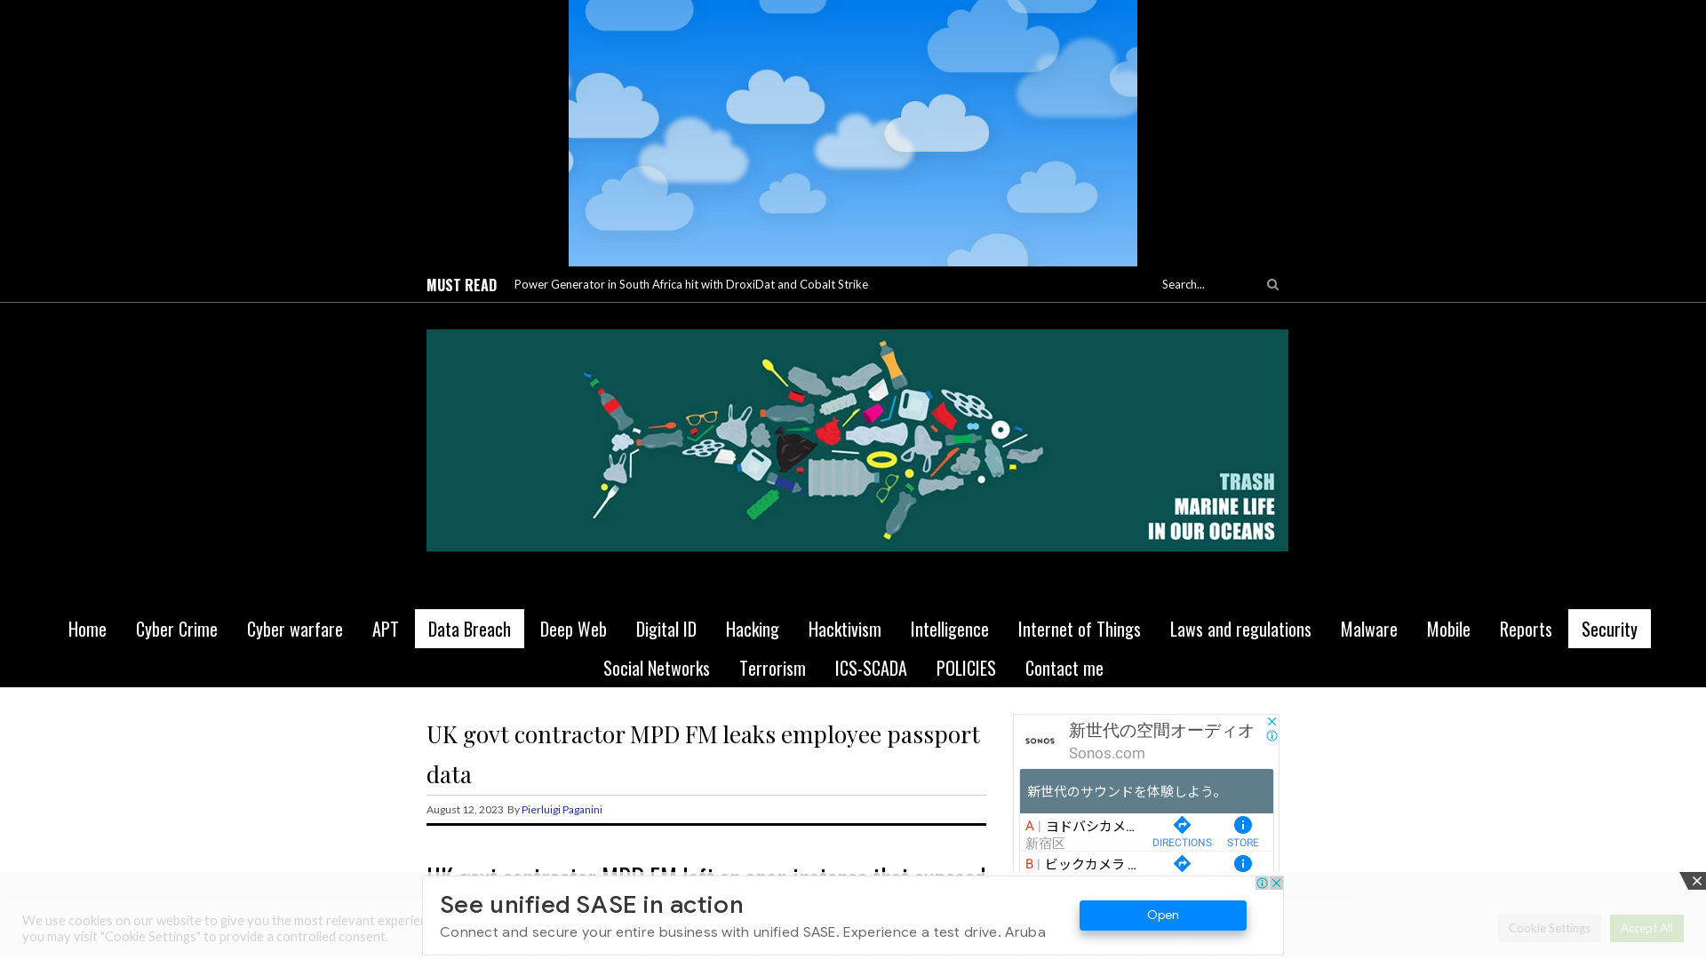Viewport: 1706px width, 959px height.
Task: Click the Search input field
Action: point(1207,283)
